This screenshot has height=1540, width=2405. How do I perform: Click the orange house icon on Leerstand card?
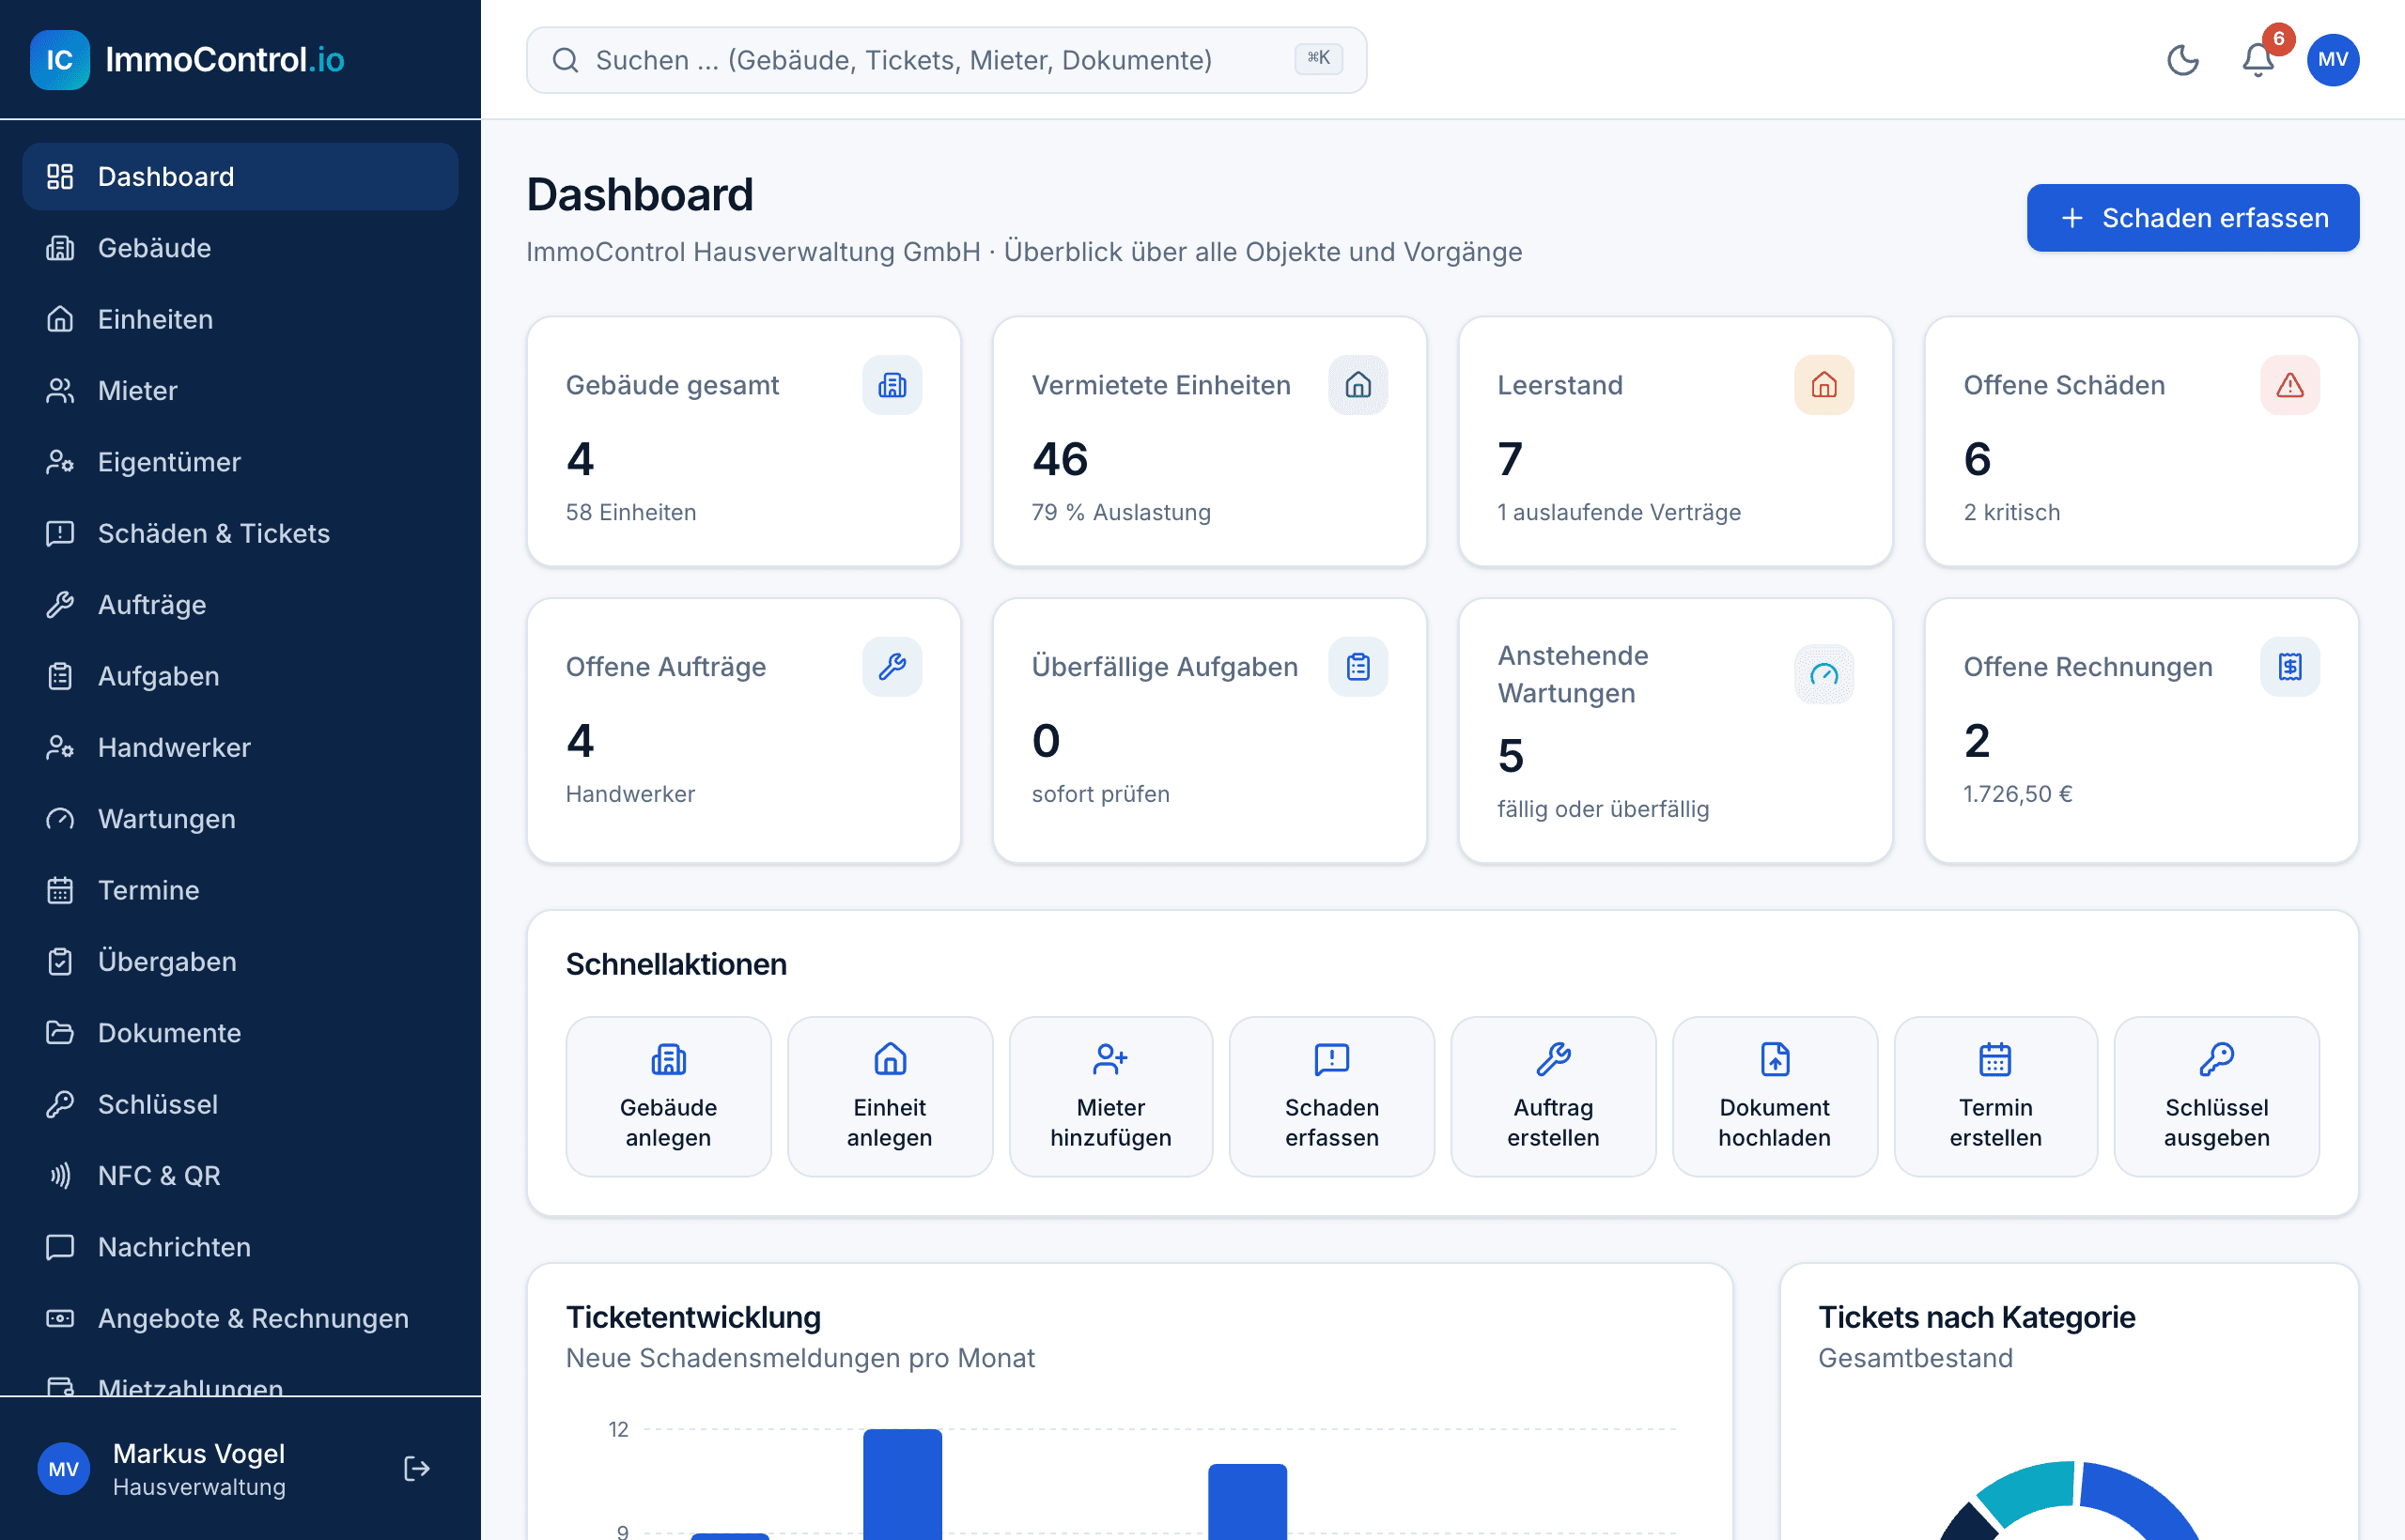point(1823,385)
